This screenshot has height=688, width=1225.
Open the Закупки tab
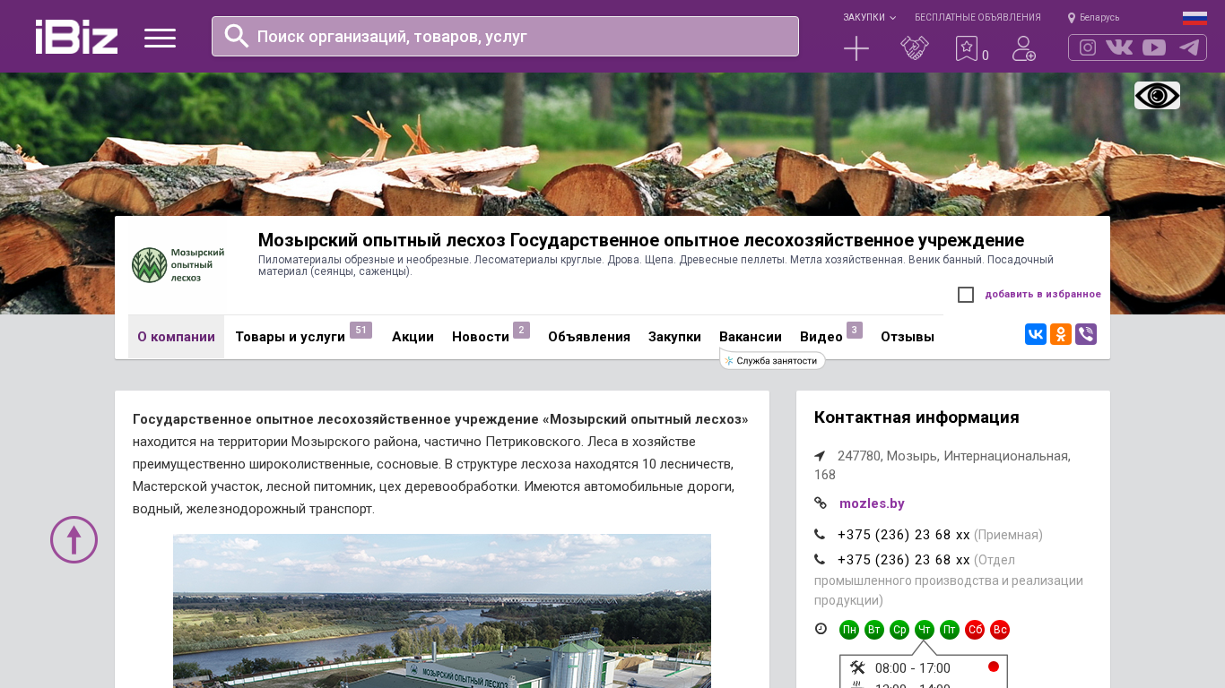(x=674, y=337)
